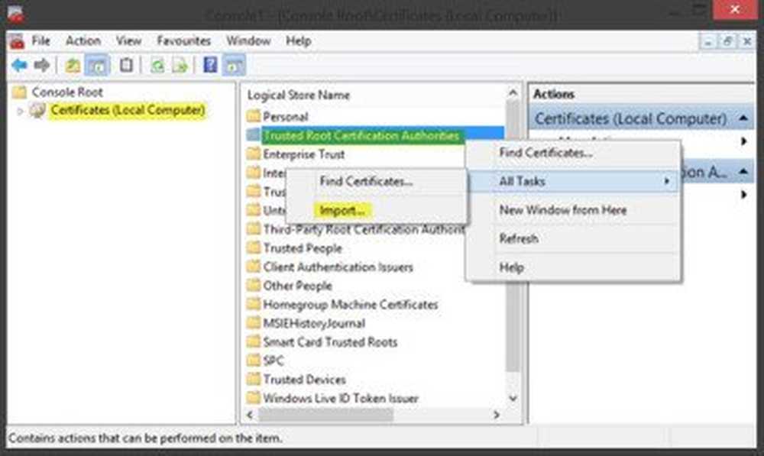Click the Refresh toolbar icon

[157, 65]
